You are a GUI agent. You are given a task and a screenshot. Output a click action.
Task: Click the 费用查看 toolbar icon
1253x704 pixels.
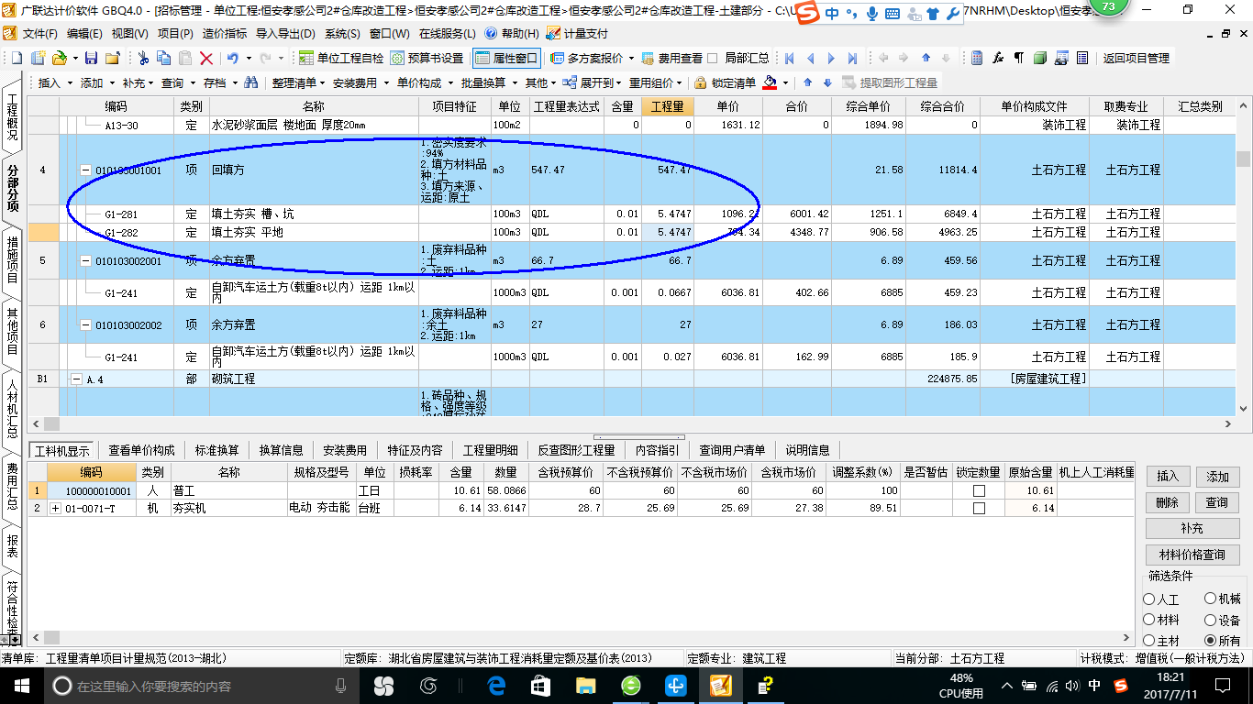tap(649, 58)
